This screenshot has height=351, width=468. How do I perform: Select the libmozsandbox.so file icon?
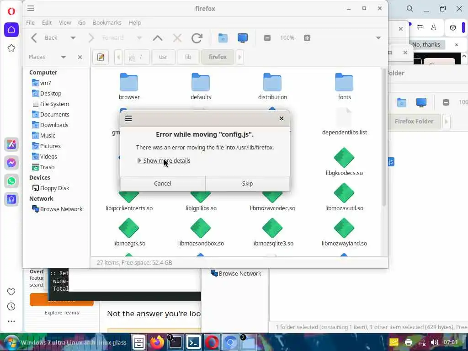(x=201, y=228)
